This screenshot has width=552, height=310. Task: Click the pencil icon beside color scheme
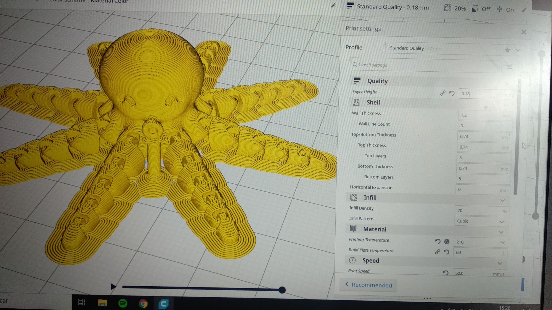coord(333,5)
